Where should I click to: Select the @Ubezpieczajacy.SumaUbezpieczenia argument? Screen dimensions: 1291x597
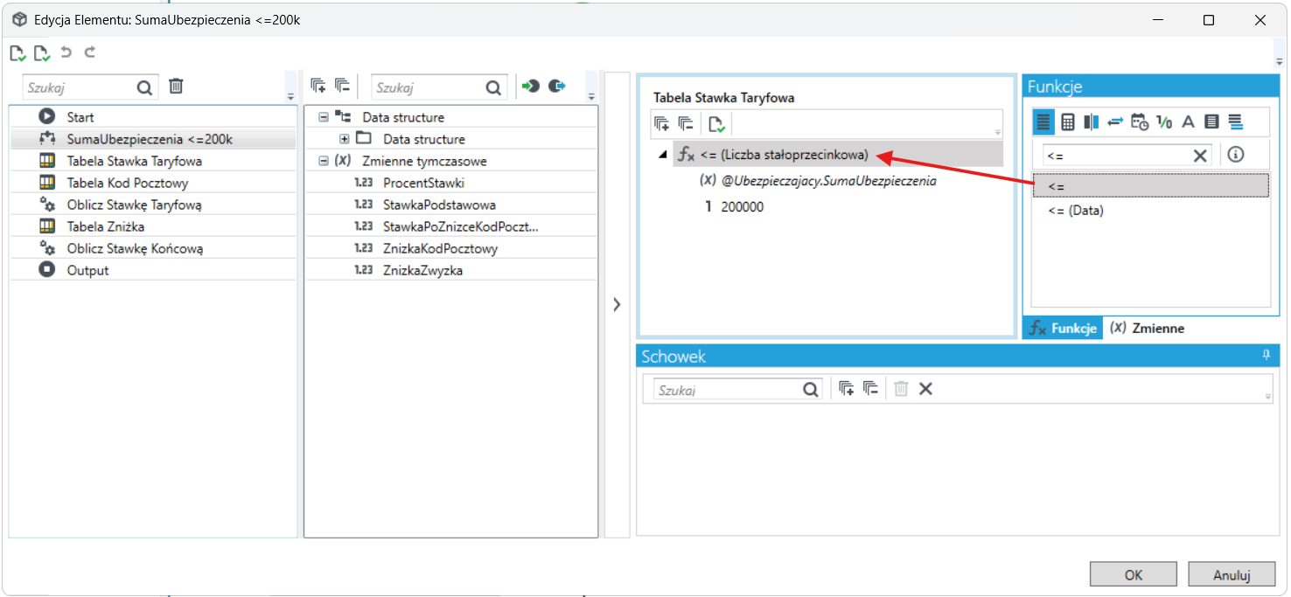[829, 181]
